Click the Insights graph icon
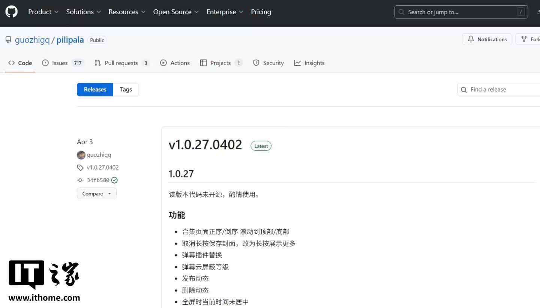Screen dimensions: 540x308 297,63
